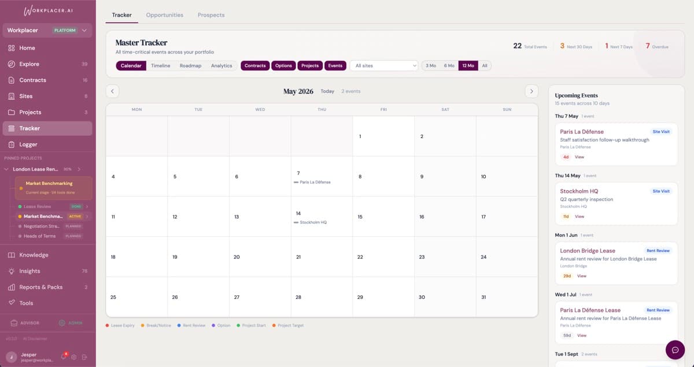Click the Rent Review legend entry
This screenshot has height=367, width=694.
point(191,325)
